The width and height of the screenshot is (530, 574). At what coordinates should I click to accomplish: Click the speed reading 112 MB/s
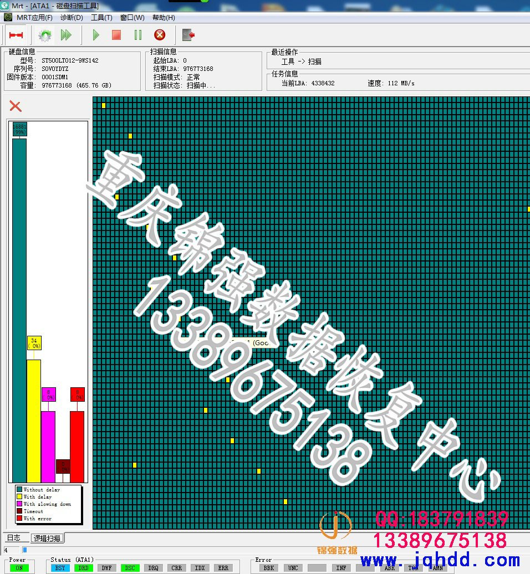[x=401, y=83]
